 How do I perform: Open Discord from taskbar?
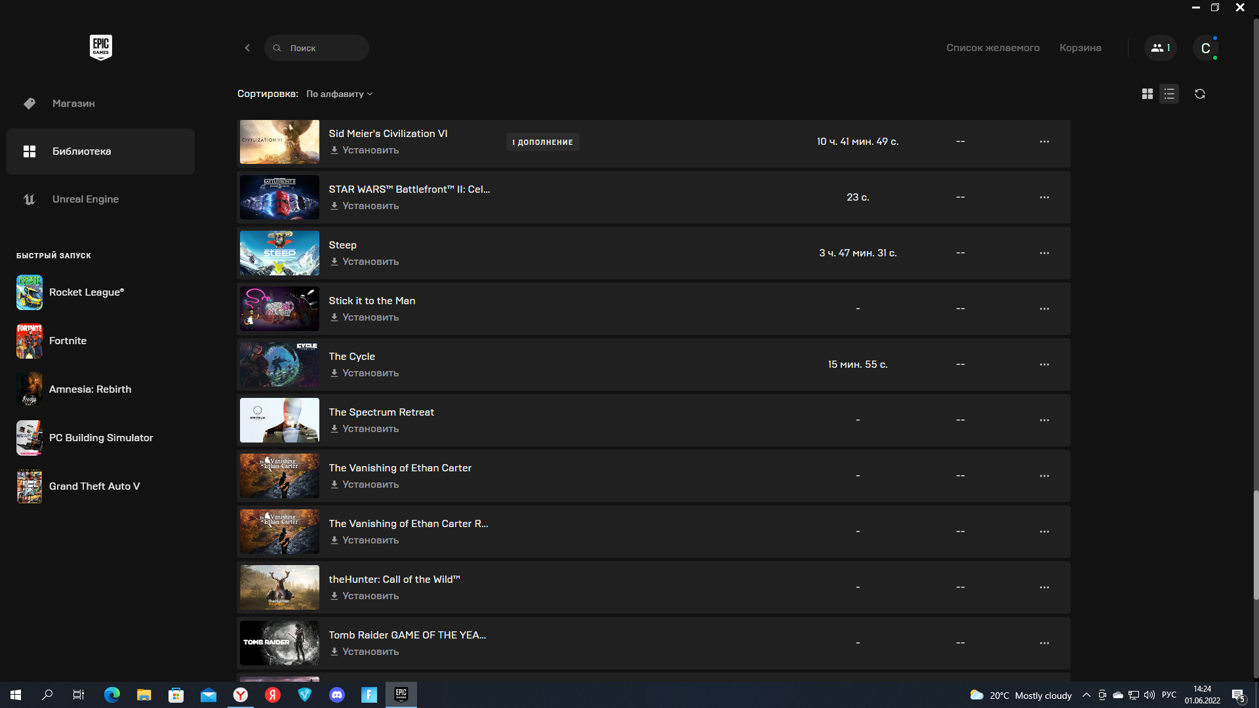[x=337, y=695]
